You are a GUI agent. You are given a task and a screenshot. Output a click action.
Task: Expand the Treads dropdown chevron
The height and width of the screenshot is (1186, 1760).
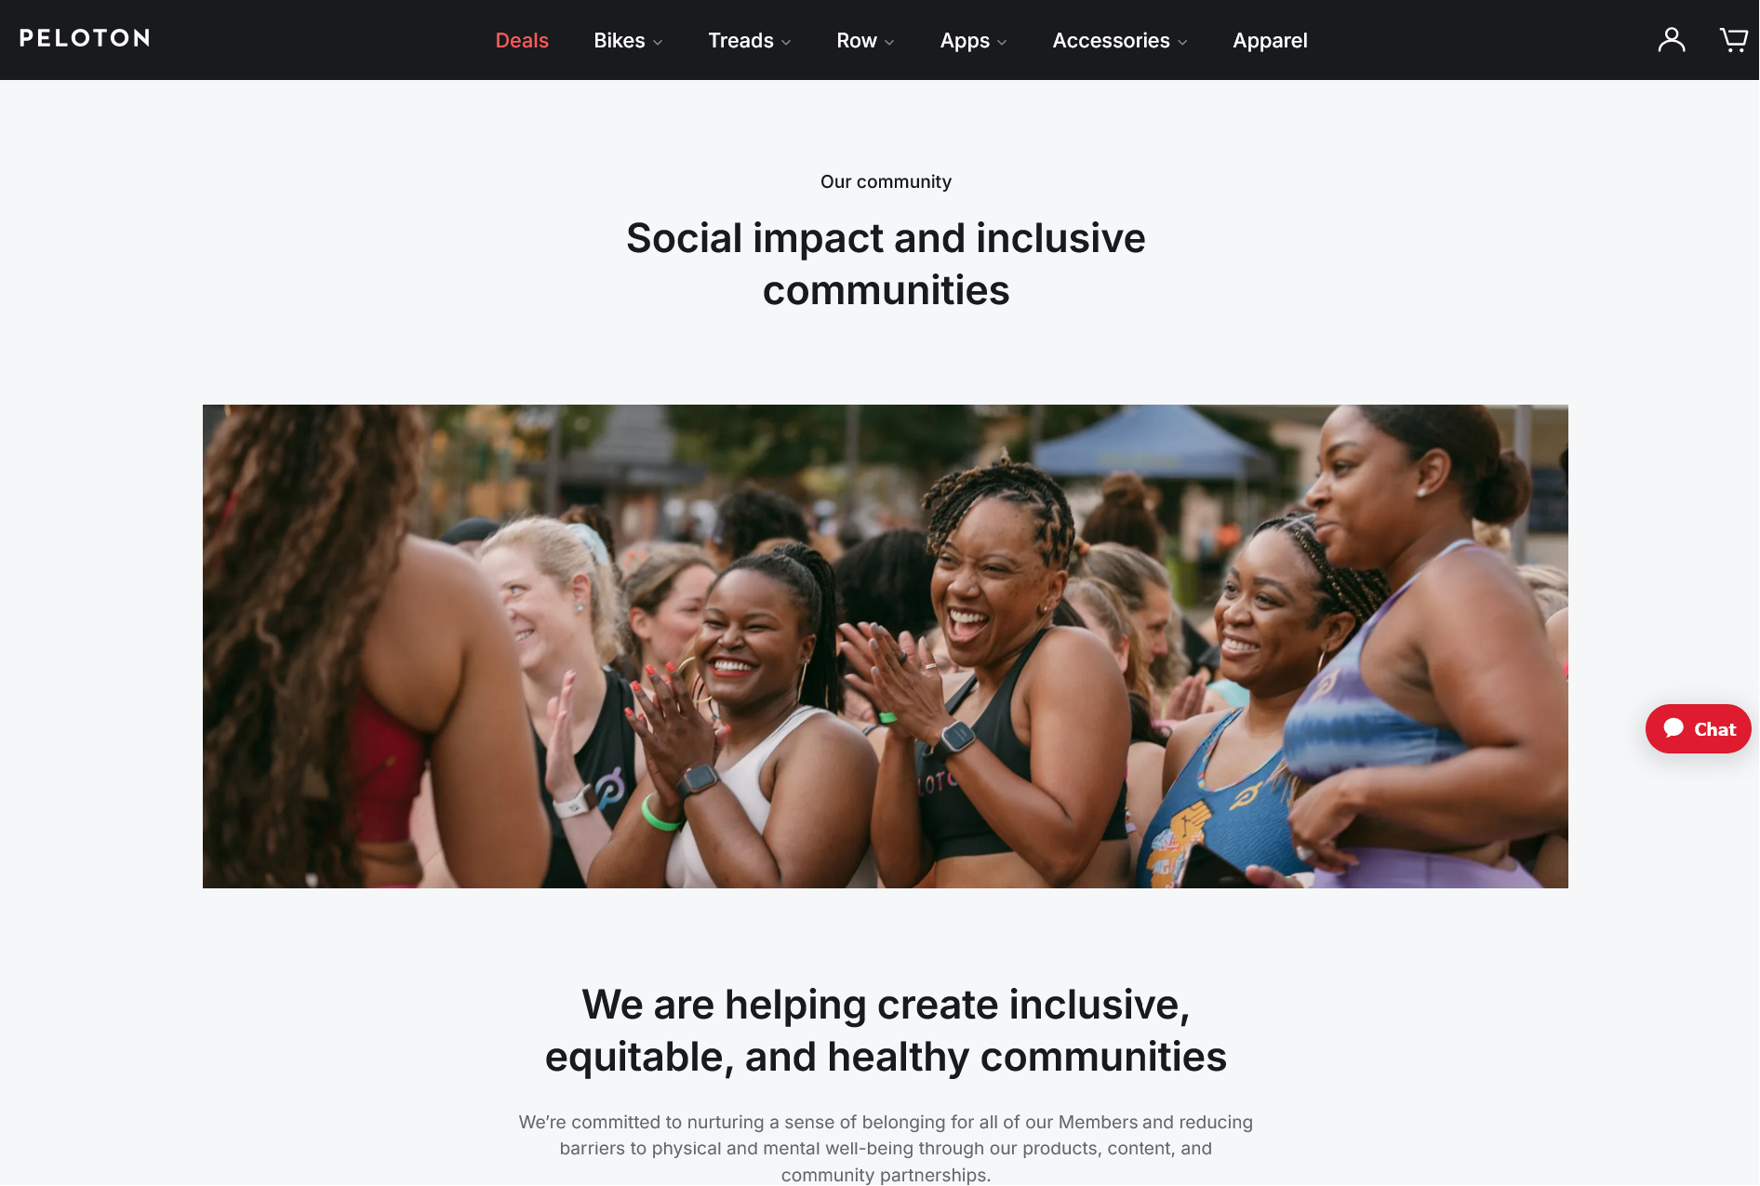click(x=786, y=42)
